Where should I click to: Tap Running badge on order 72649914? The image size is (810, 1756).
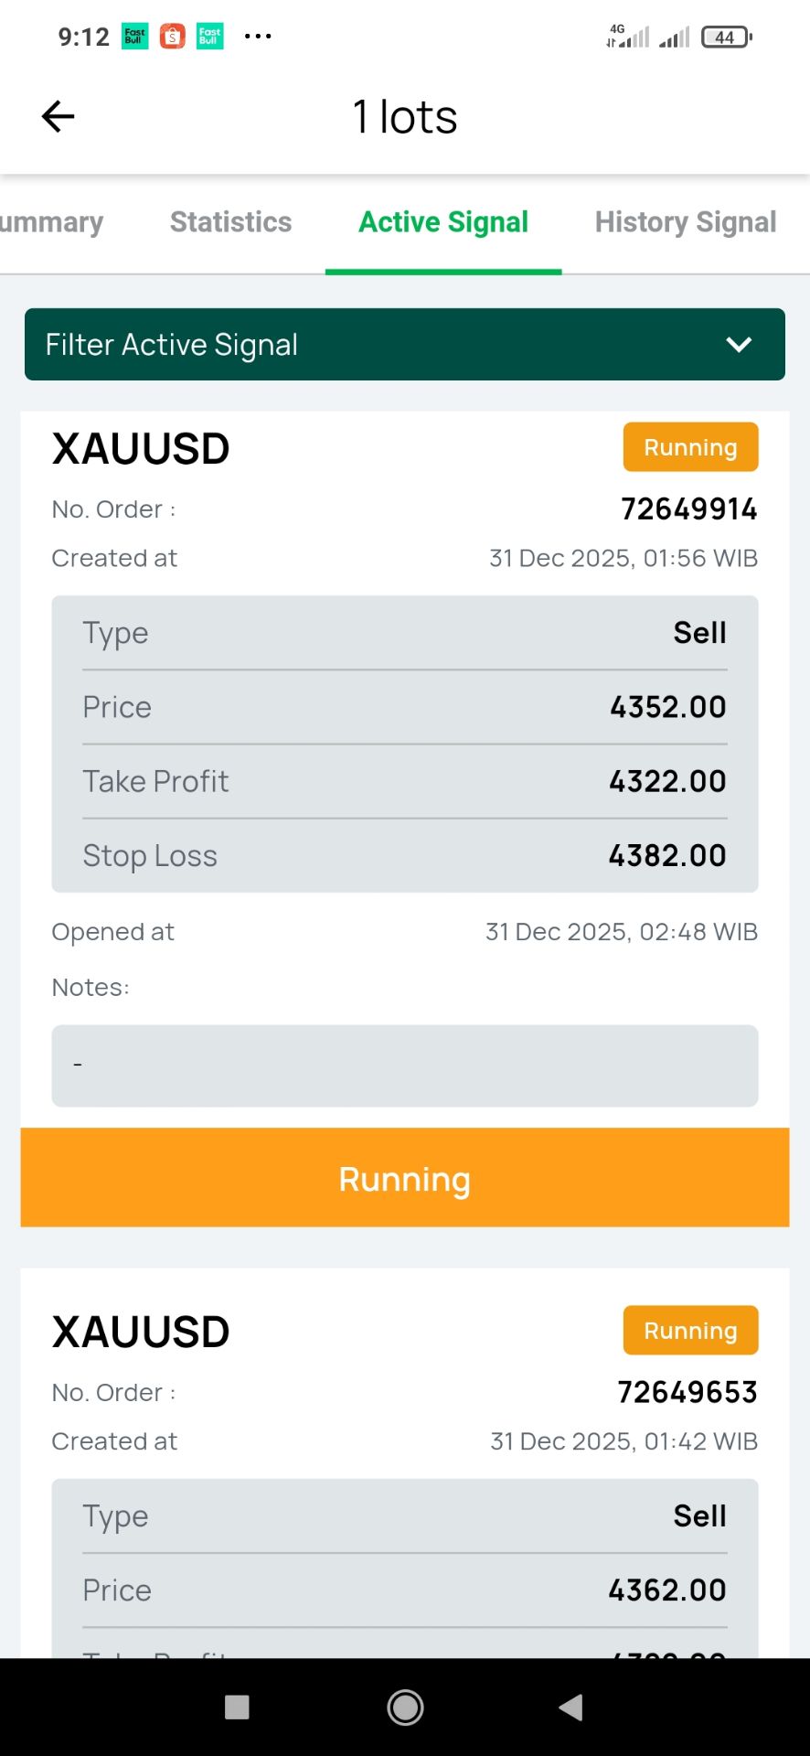690,447
